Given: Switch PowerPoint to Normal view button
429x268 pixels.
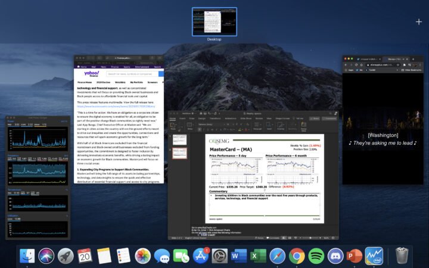Looking at the screenshot, I should [x=284, y=238].
